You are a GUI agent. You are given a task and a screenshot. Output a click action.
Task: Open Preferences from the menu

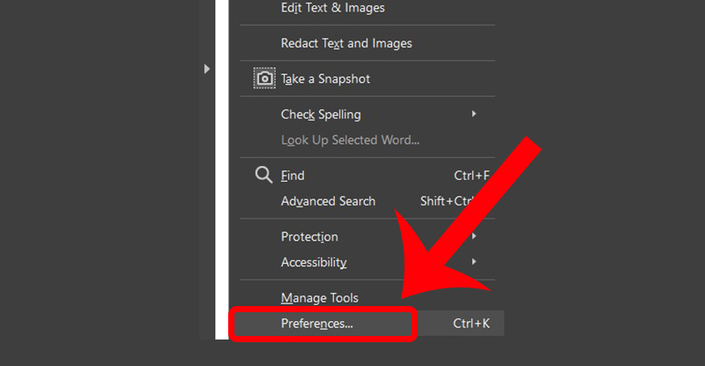click(316, 324)
